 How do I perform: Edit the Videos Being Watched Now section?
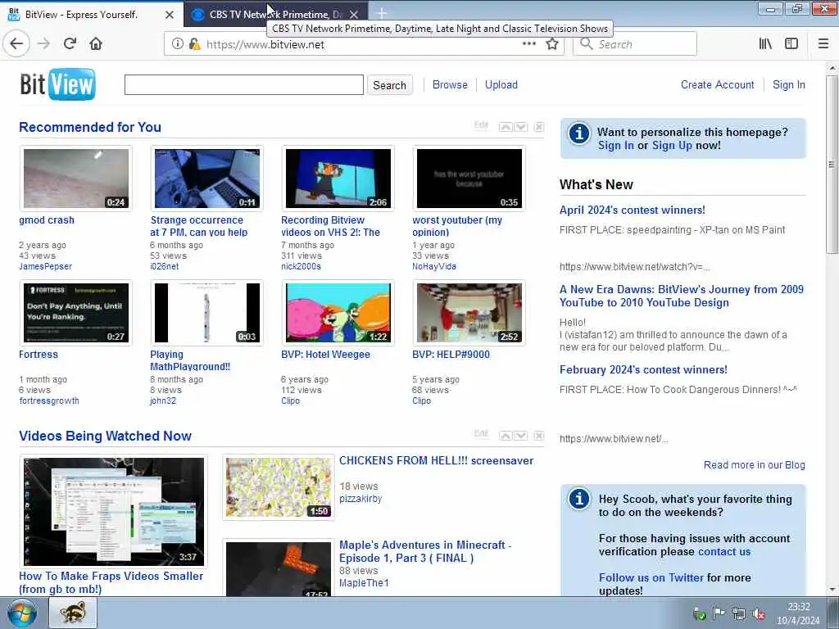pyautogui.click(x=481, y=434)
